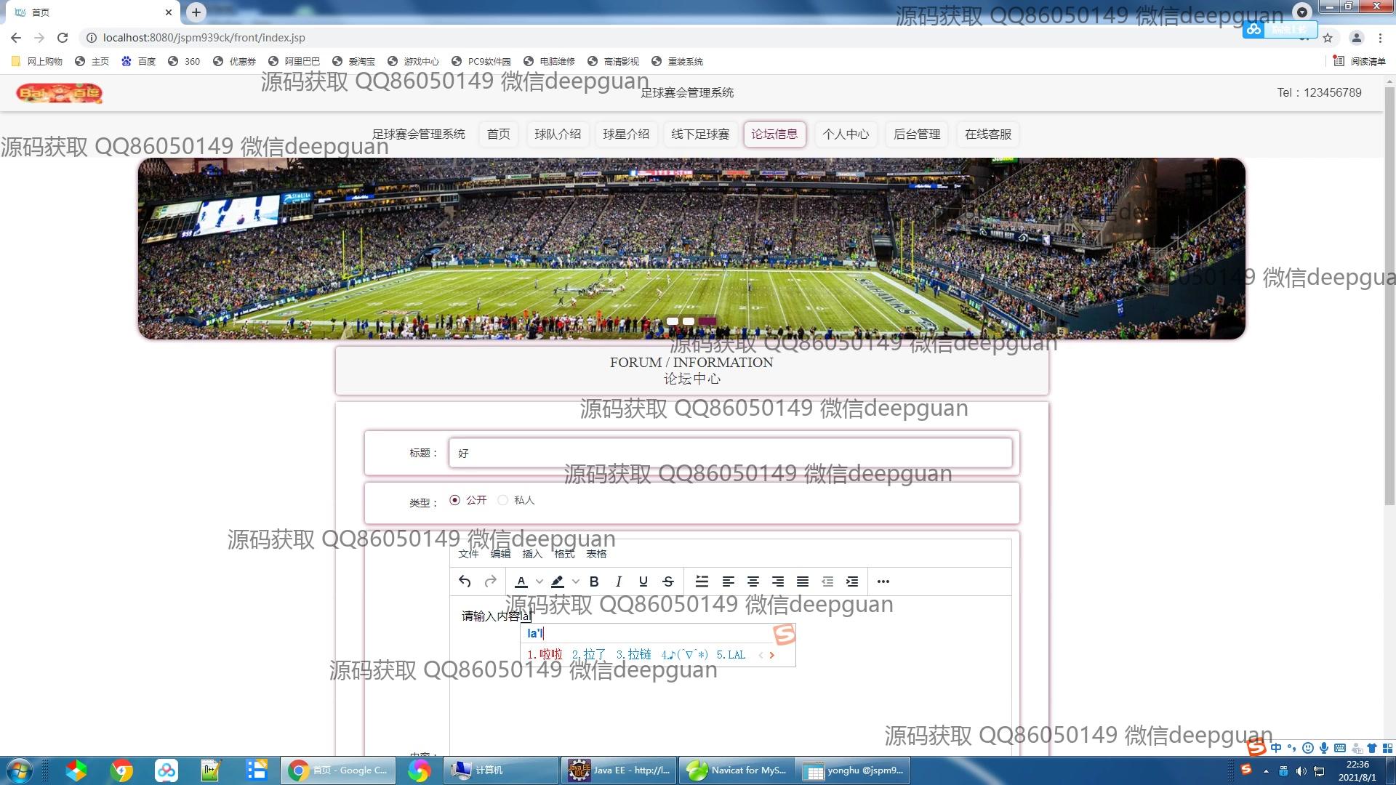Select the 私人 radio button
The image size is (1396, 785).
click(503, 500)
